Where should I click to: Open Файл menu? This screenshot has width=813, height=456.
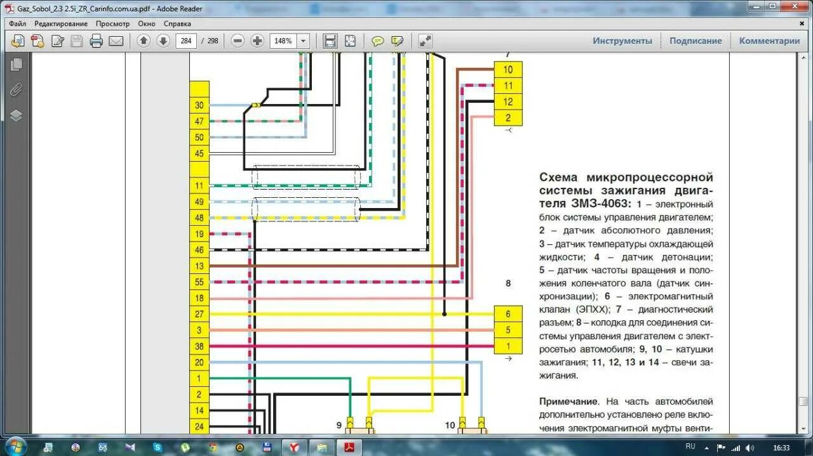[x=18, y=23]
